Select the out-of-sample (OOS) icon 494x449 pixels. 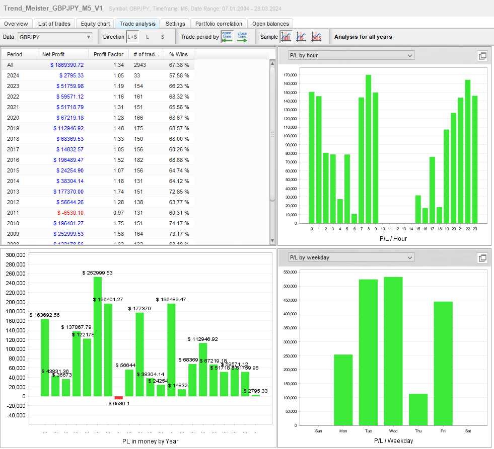[x=317, y=36]
